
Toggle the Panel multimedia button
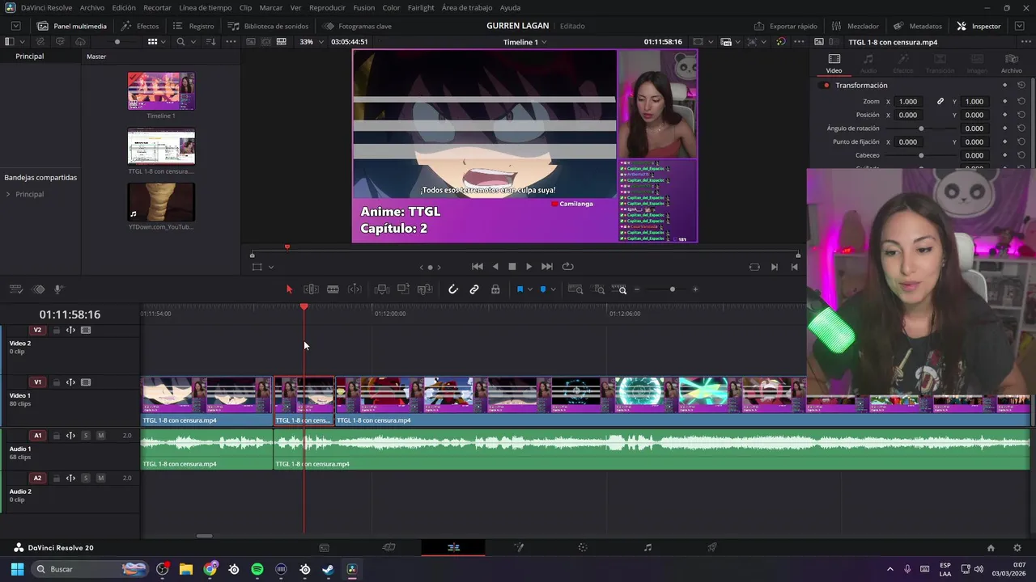coord(71,26)
